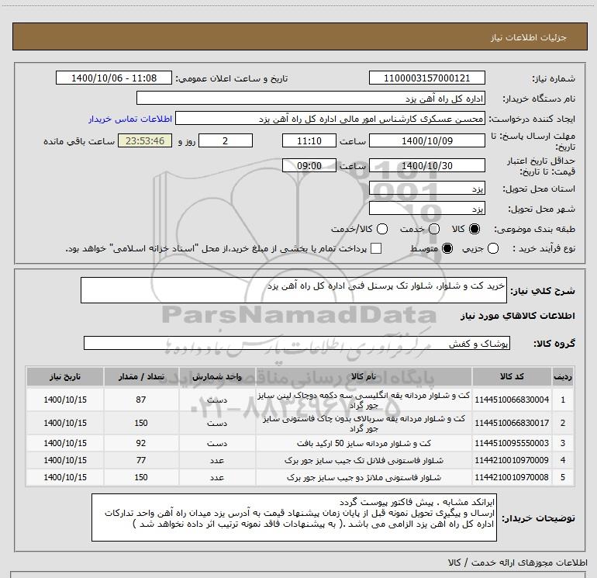
Task: Click the delivery province field یزد
Action: point(426,189)
